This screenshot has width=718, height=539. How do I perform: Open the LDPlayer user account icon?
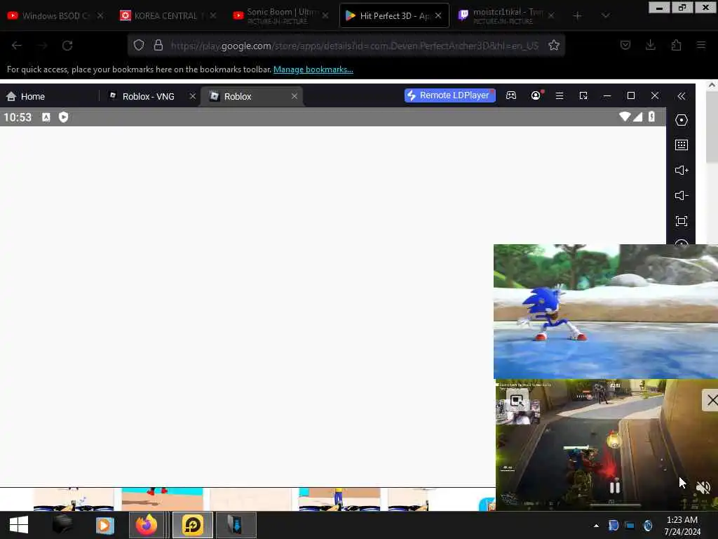coord(536,95)
